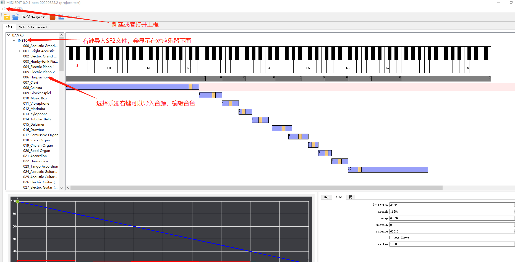Viewport: 515px width, 262px height.
Task: Expand the 001_Bright Acoustic instrument
Action: [19, 51]
